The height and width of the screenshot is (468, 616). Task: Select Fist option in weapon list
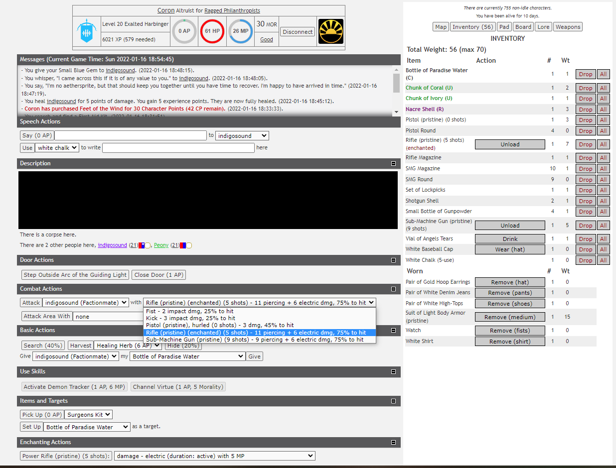pyautogui.click(x=260, y=311)
